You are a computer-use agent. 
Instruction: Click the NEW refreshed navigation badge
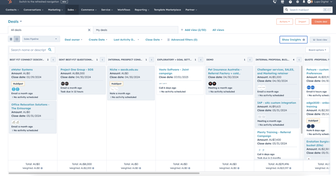click(64, 2)
